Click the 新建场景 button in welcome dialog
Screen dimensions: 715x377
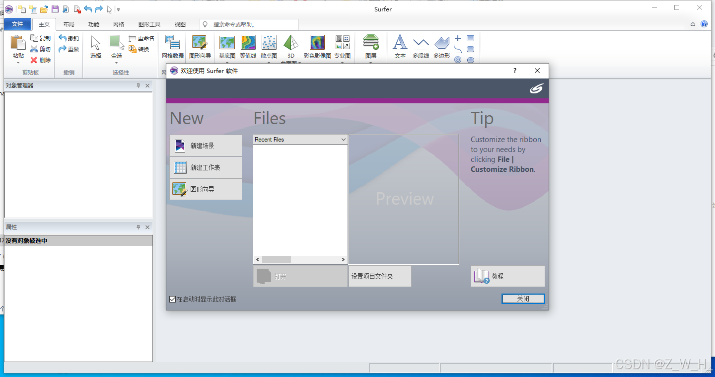[206, 146]
